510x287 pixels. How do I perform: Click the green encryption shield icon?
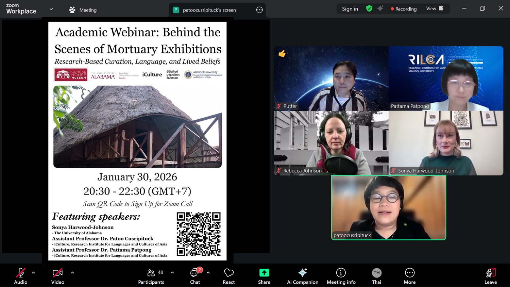[x=369, y=9]
